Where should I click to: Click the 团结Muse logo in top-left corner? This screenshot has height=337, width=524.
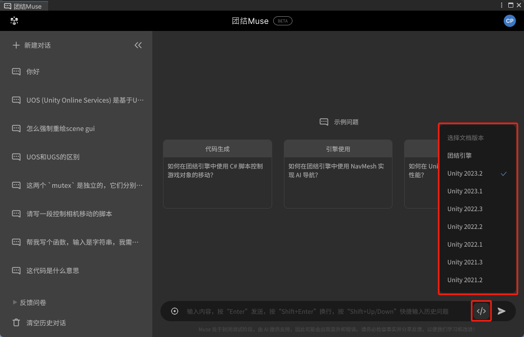click(x=14, y=21)
